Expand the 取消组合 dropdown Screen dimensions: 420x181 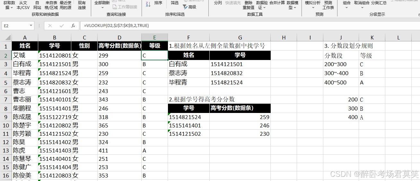coord(362,7)
